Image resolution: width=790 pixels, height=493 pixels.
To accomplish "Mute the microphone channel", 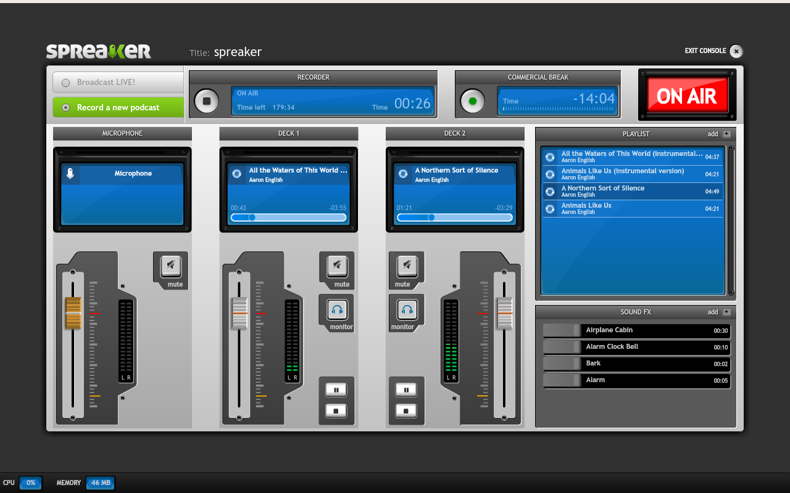I will (171, 266).
